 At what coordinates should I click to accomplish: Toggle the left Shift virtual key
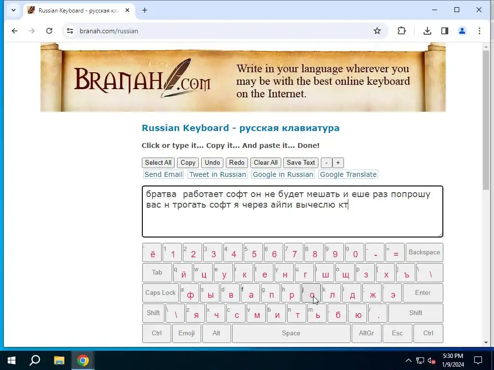pyautogui.click(x=153, y=313)
